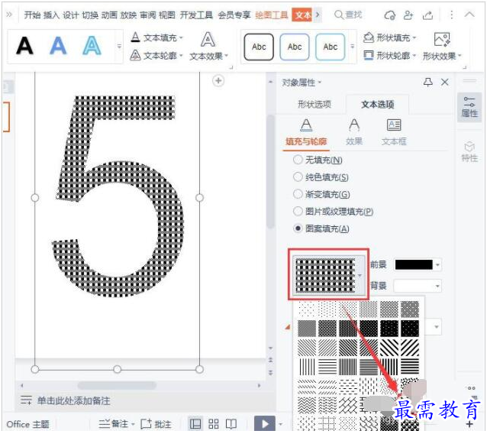This screenshot has width=487, height=434.
Task: Click the add collaborator icon
Action: [408, 15]
